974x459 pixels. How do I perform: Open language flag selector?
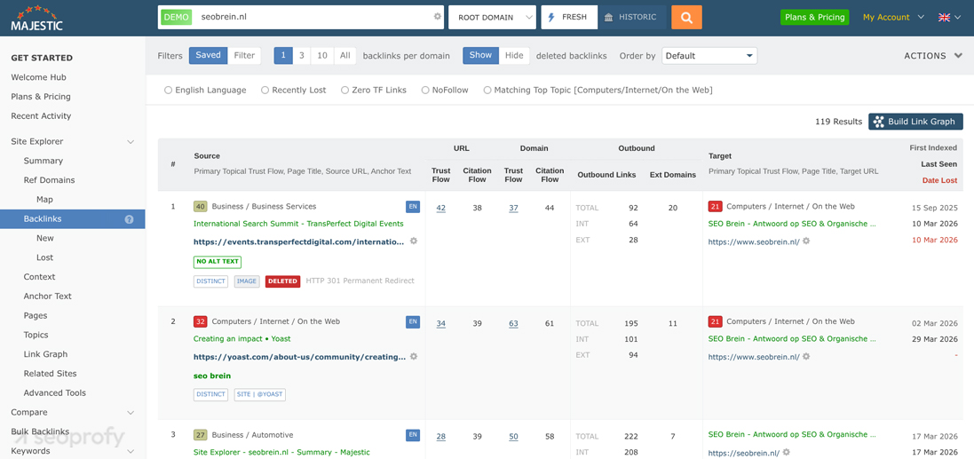[949, 17]
